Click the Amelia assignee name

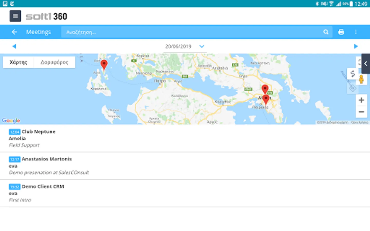17,139
